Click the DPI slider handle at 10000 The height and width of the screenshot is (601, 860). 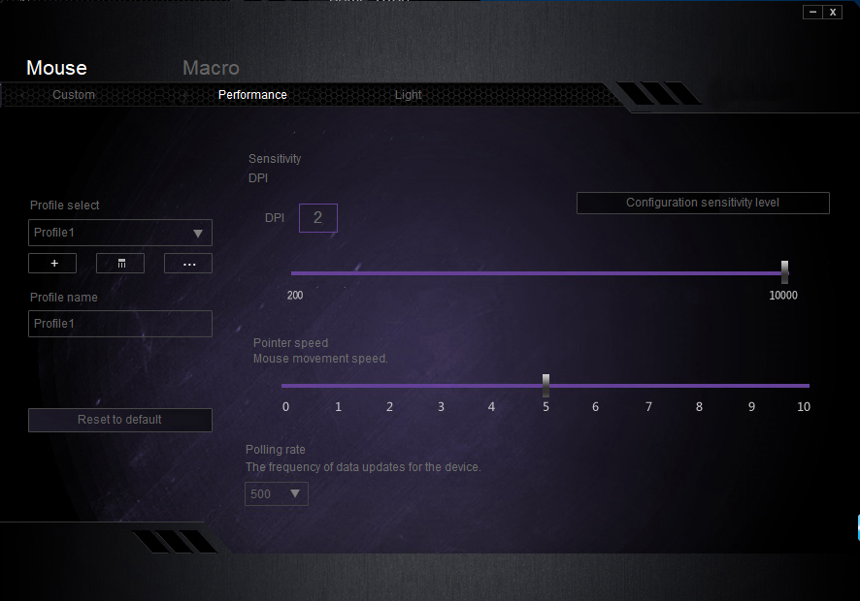pyautogui.click(x=785, y=271)
